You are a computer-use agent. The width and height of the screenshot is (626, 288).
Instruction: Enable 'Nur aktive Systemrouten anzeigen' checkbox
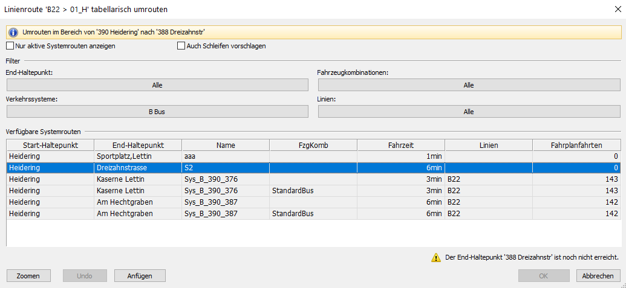tap(10, 46)
